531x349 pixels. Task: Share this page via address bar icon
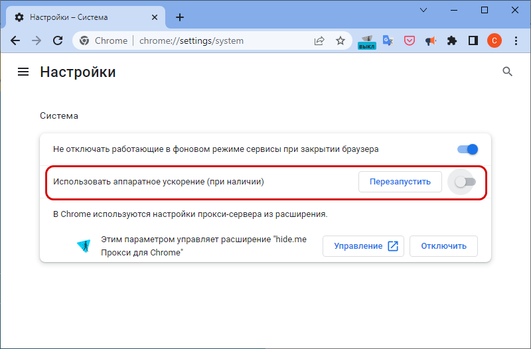tap(319, 41)
